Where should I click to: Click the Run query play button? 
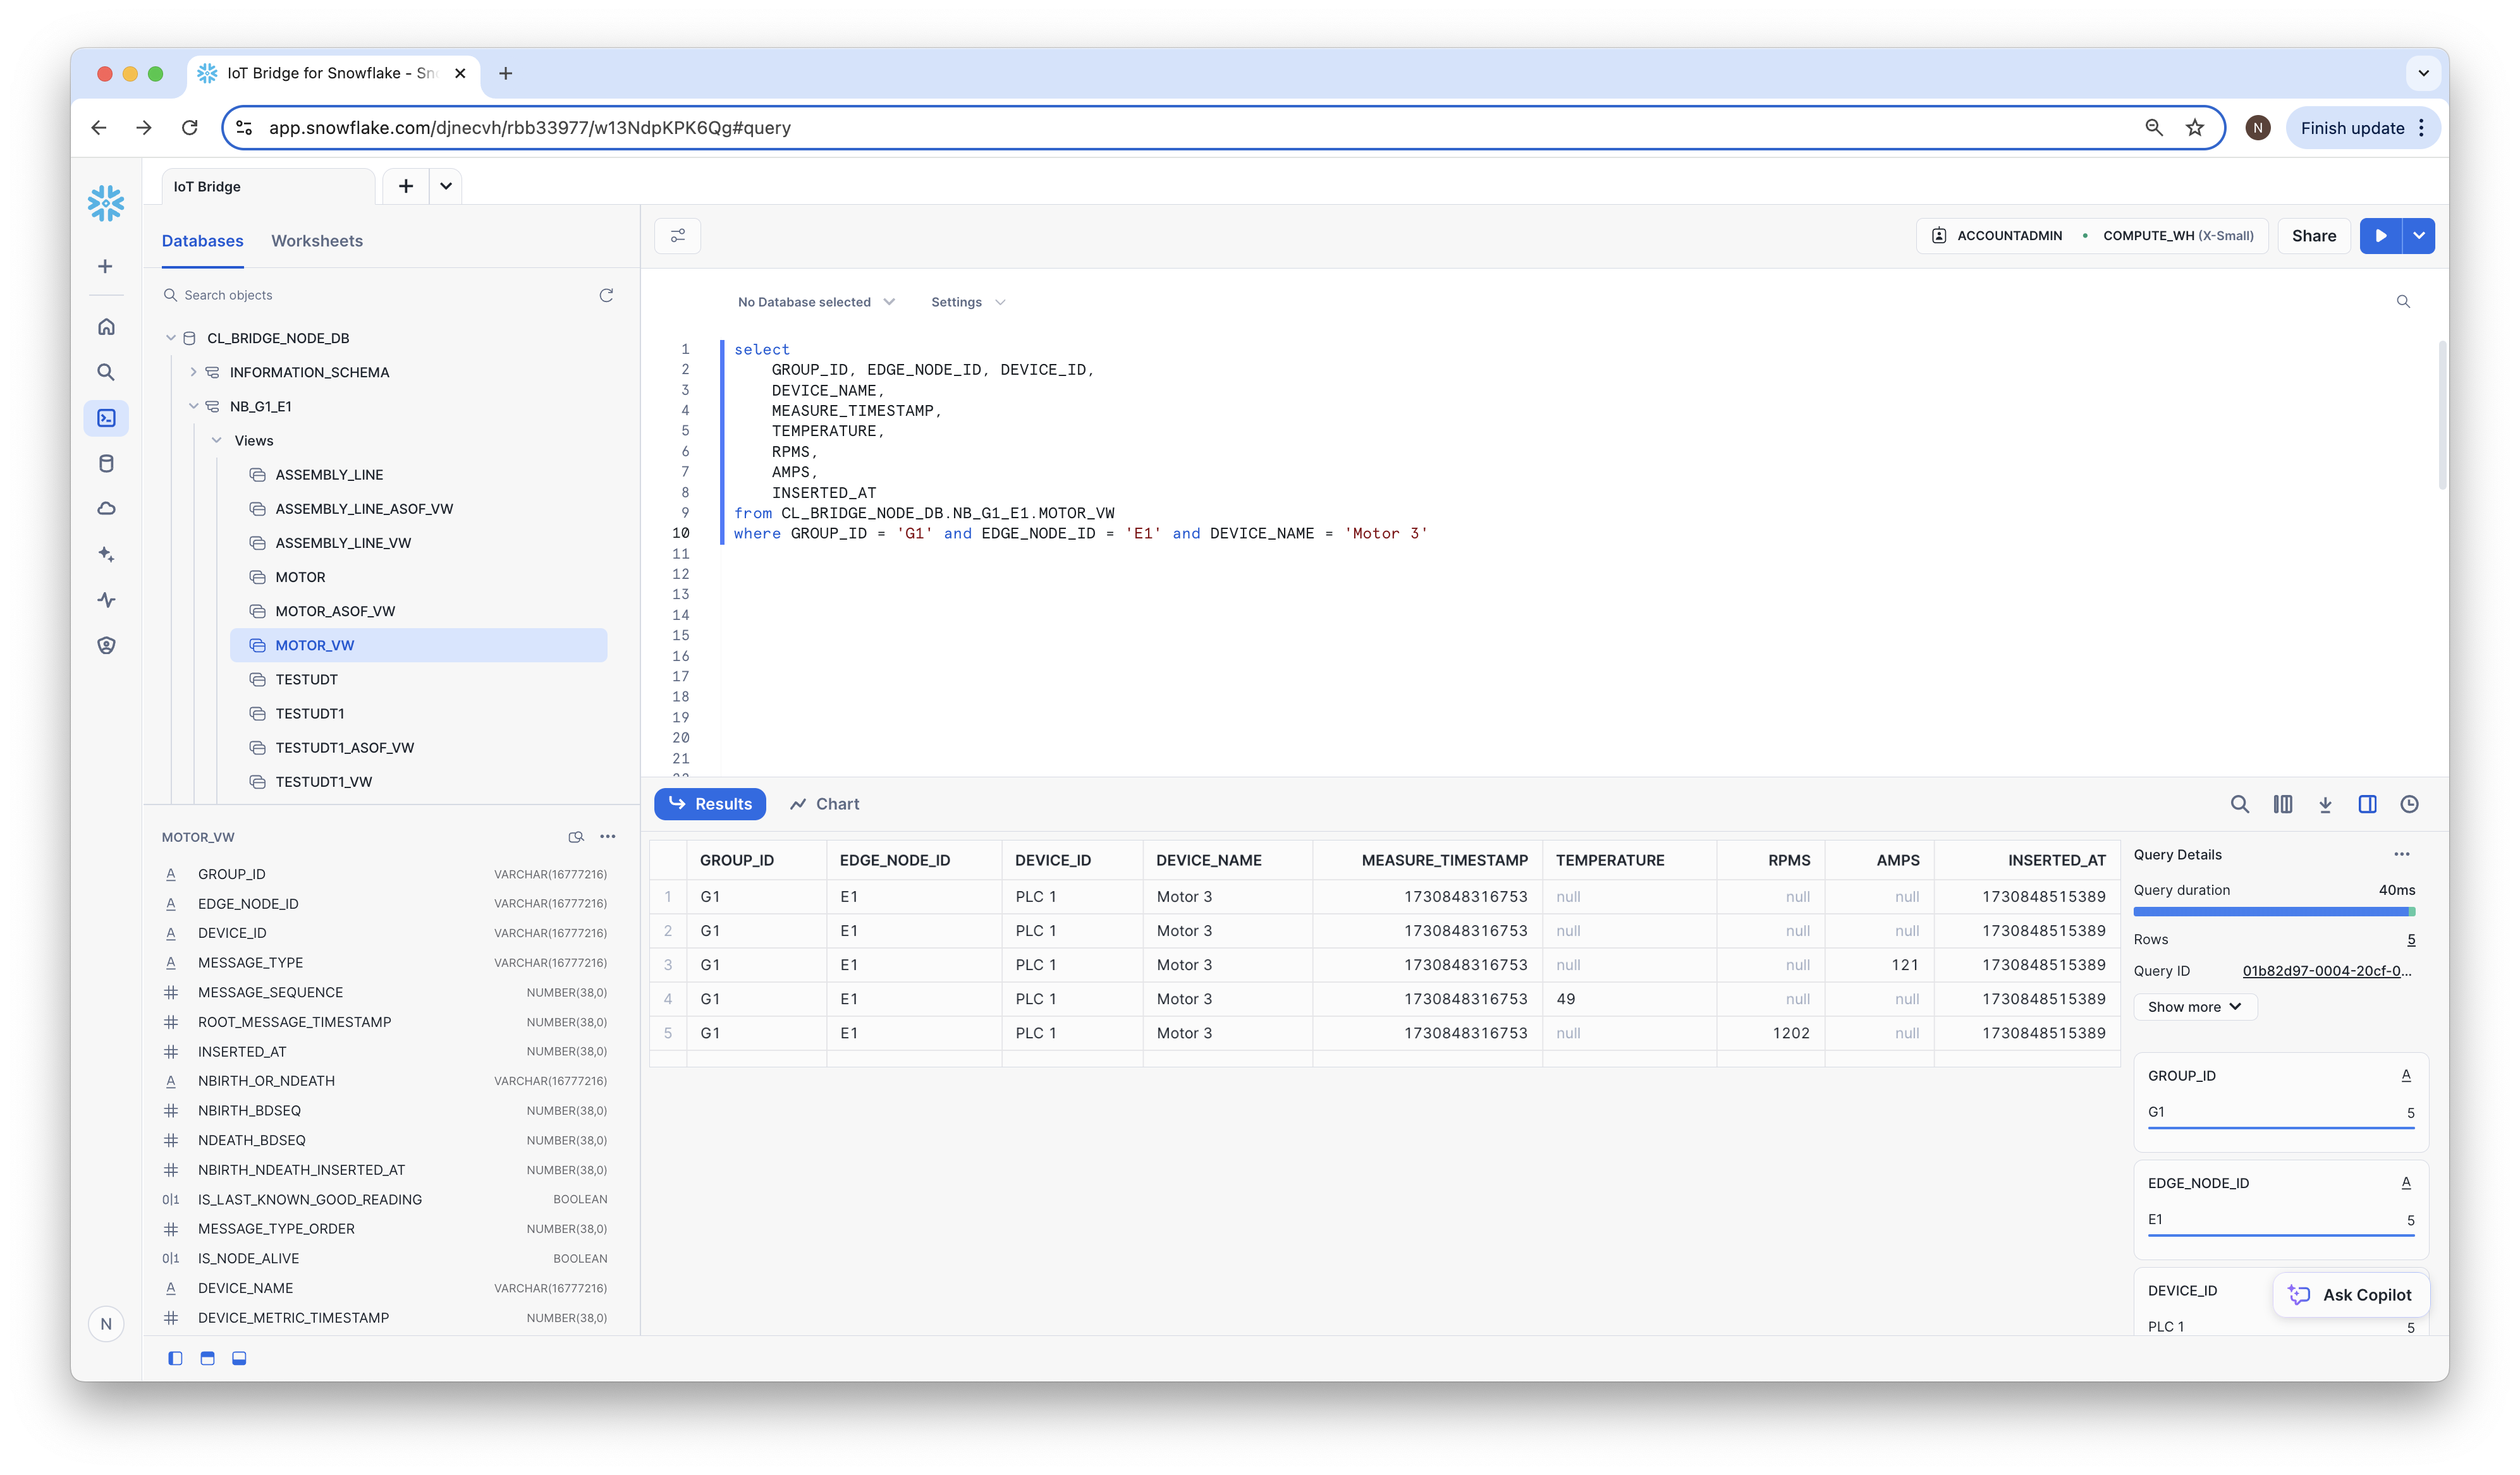[x=2381, y=236]
